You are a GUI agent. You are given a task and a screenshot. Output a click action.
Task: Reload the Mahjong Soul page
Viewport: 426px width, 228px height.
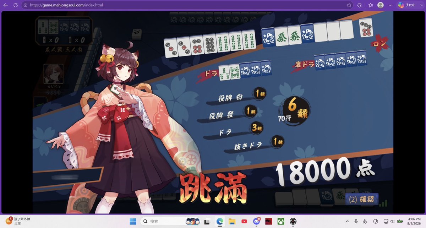16,5
